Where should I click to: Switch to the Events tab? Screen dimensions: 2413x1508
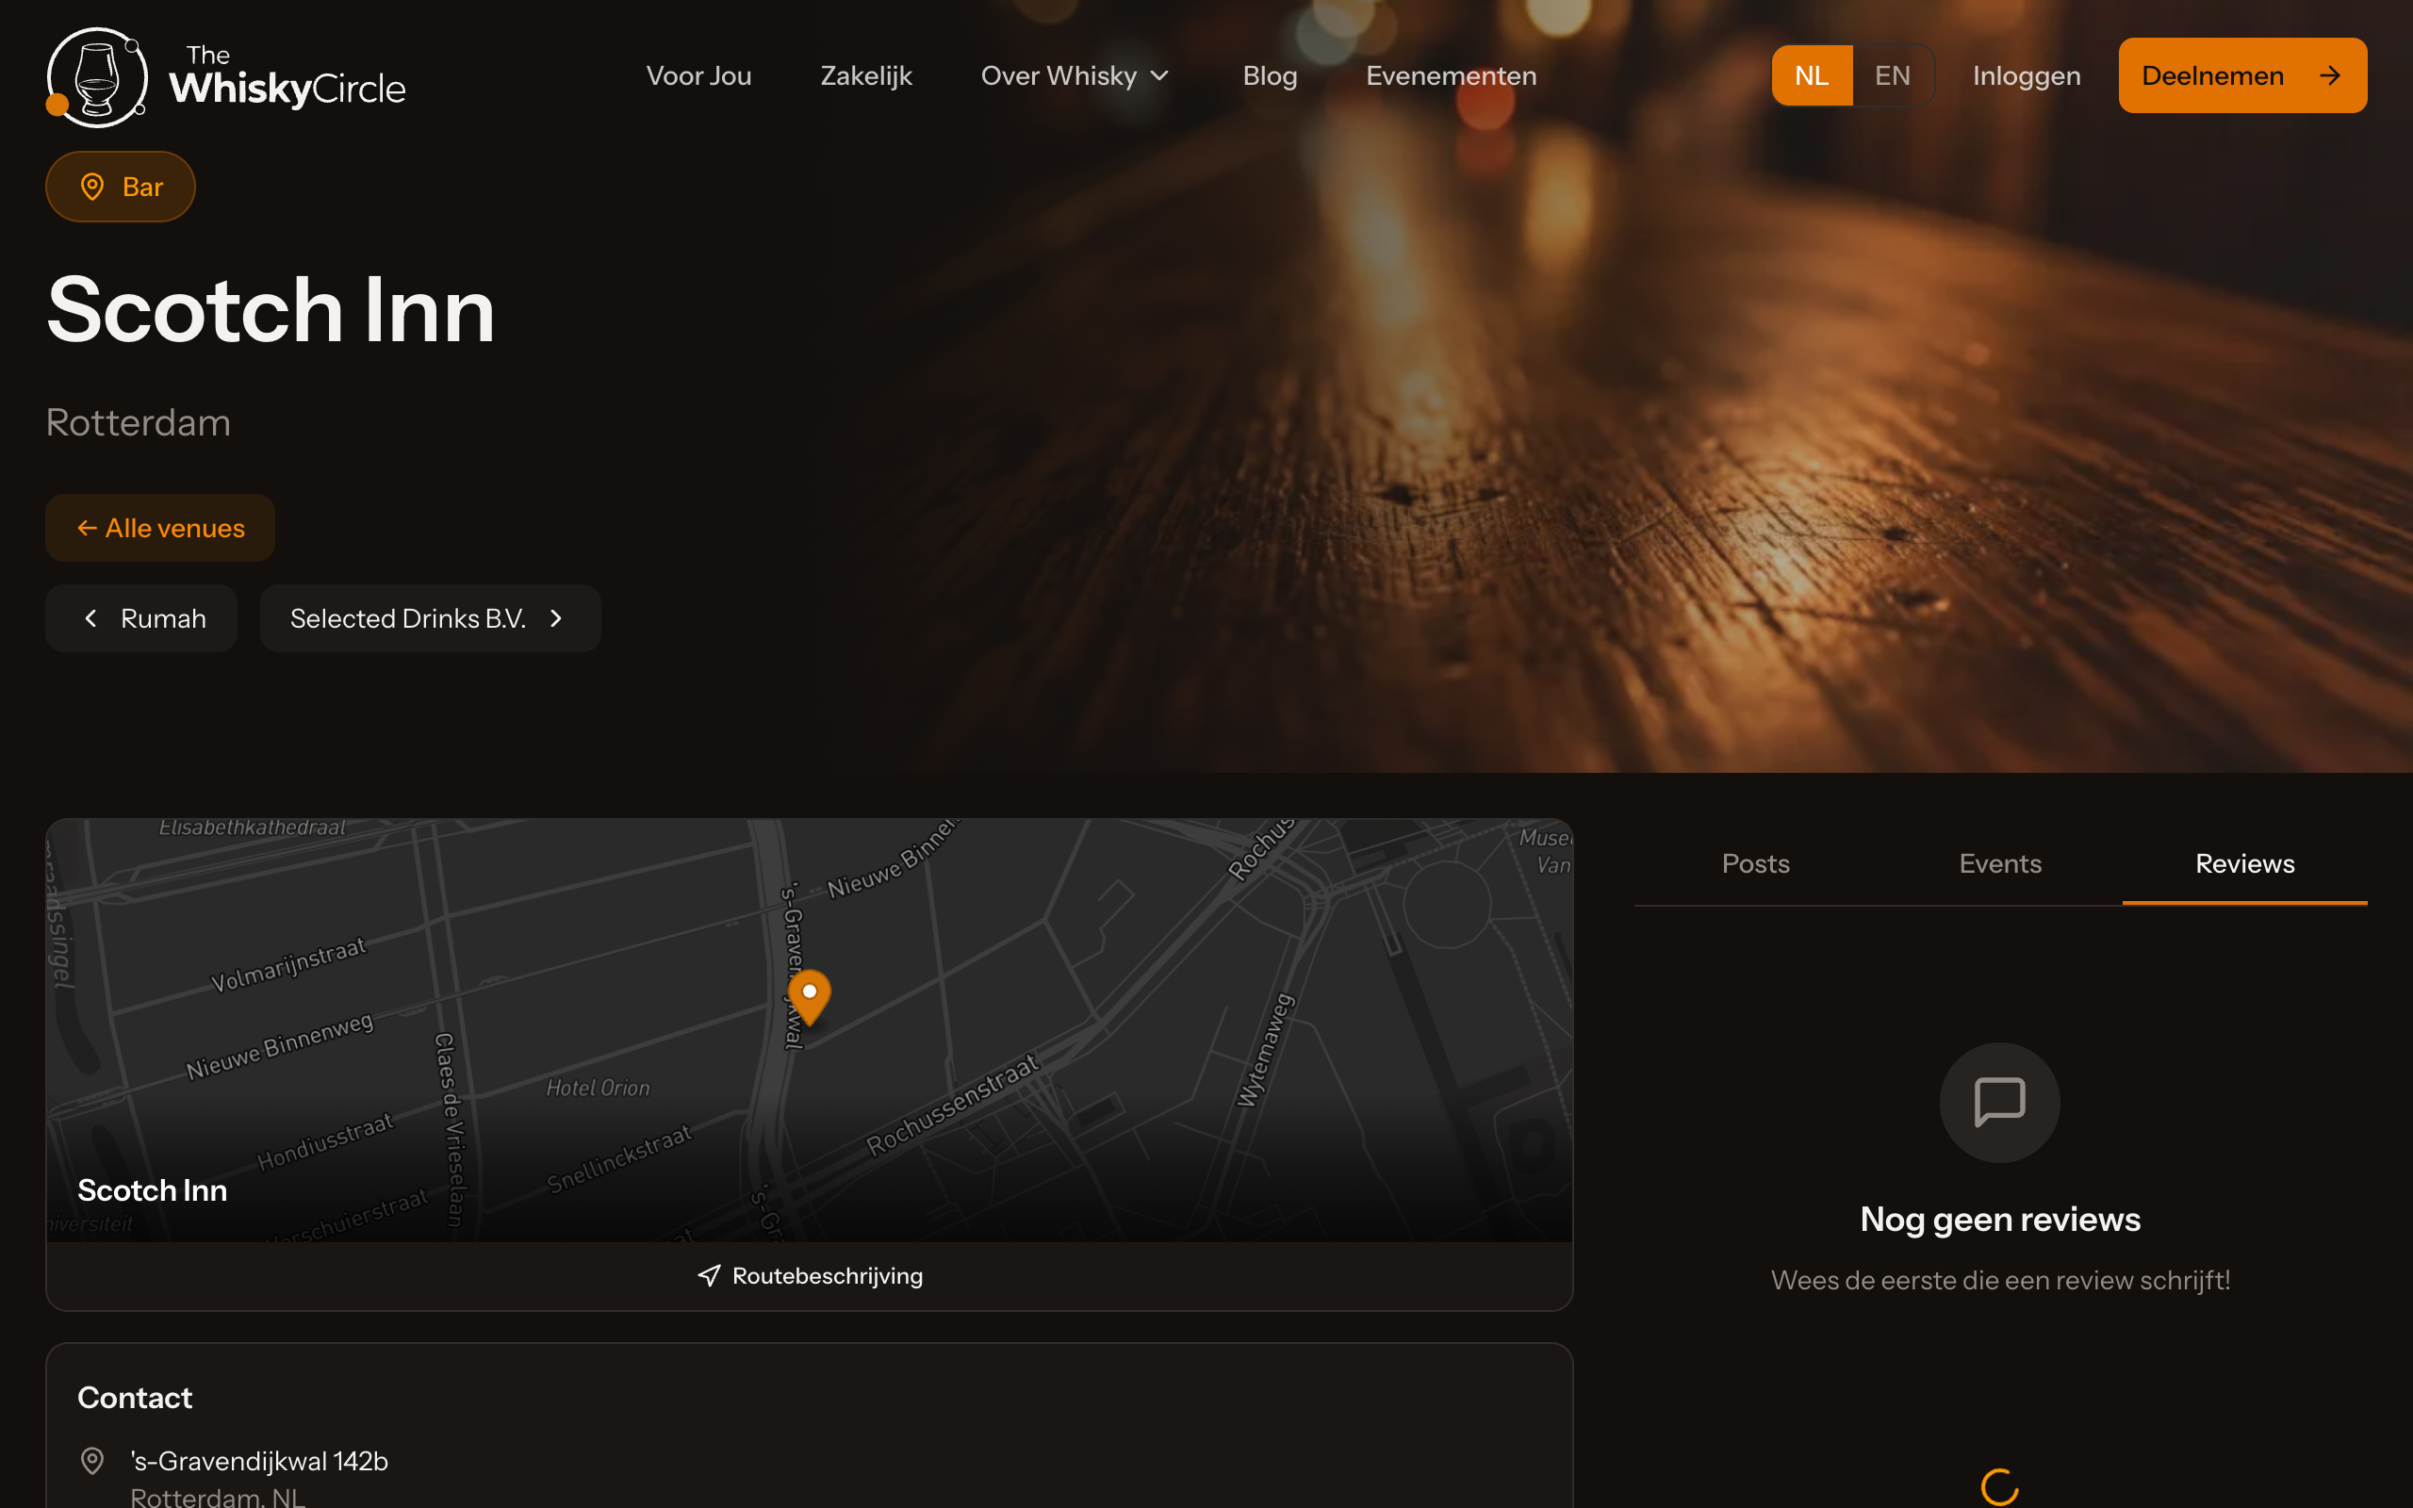[x=2000, y=863]
